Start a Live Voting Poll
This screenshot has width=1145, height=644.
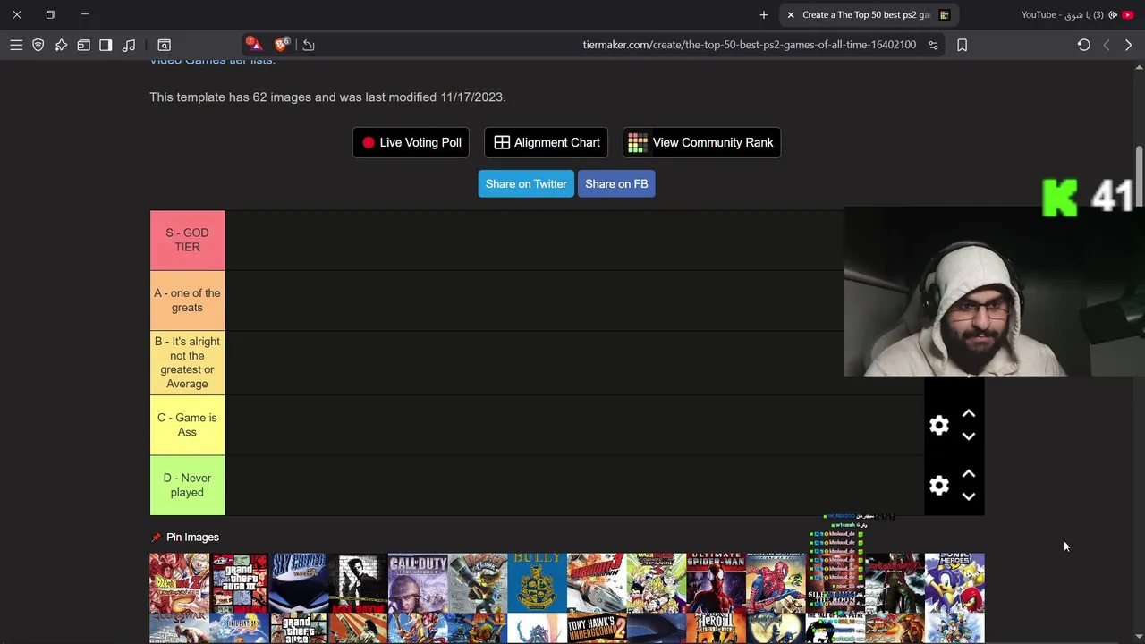411,142
